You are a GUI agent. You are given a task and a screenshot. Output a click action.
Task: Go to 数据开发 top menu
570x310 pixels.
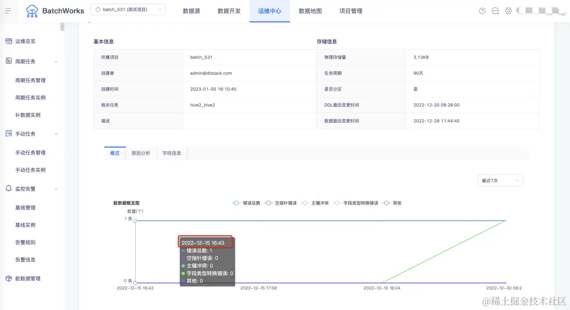click(x=229, y=11)
